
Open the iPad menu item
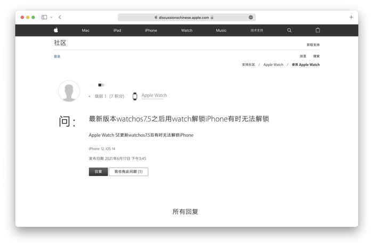click(x=117, y=30)
